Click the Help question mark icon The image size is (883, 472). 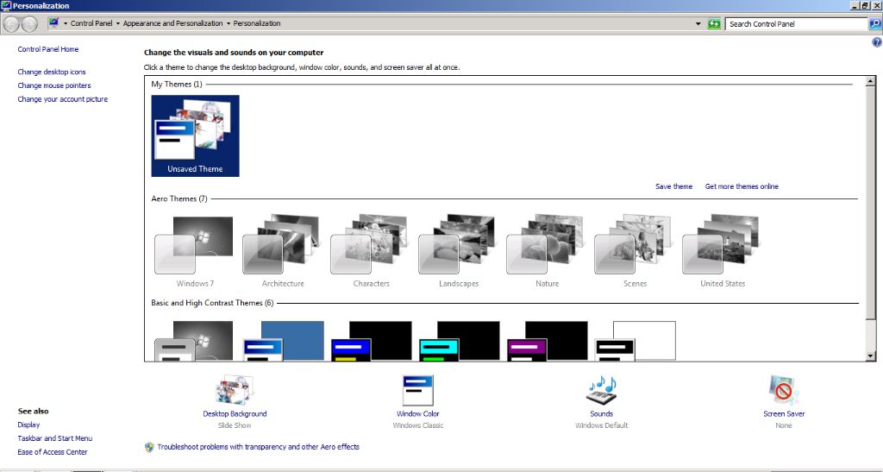pyautogui.click(x=876, y=42)
